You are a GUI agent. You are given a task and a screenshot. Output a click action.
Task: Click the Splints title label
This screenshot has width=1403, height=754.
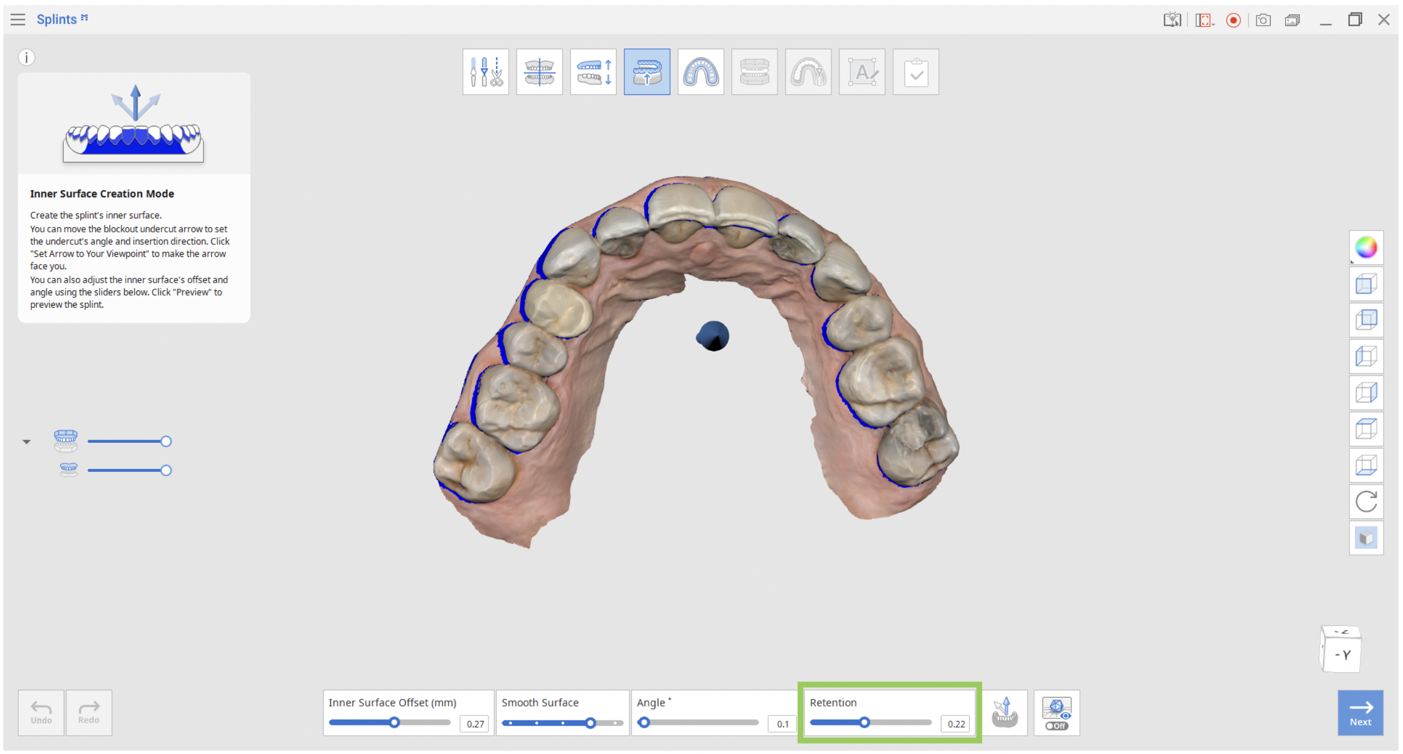(x=56, y=20)
